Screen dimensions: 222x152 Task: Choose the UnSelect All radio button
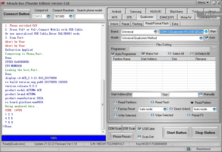click(192, 54)
